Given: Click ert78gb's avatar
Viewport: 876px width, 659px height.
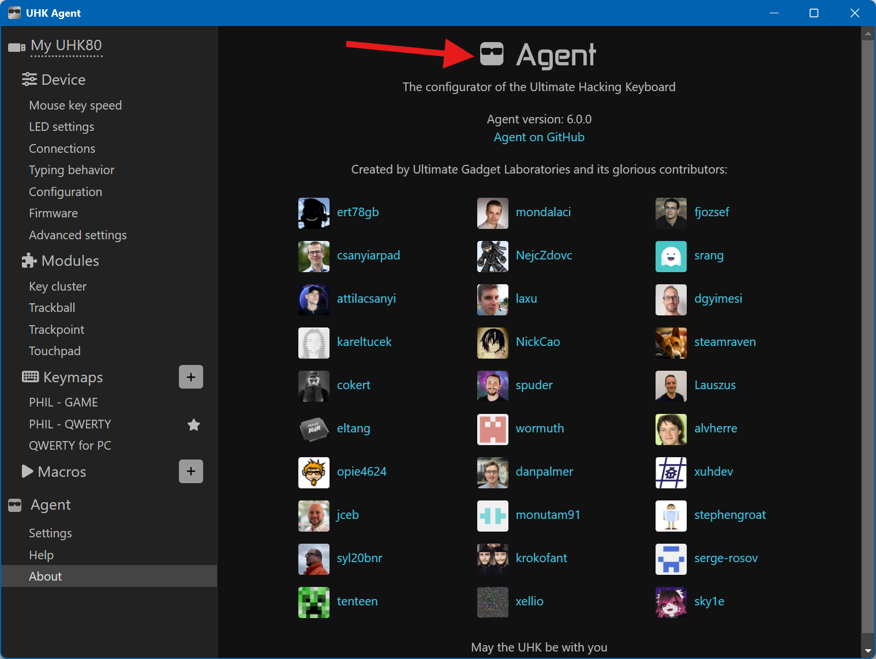Looking at the screenshot, I should [x=314, y=213].
